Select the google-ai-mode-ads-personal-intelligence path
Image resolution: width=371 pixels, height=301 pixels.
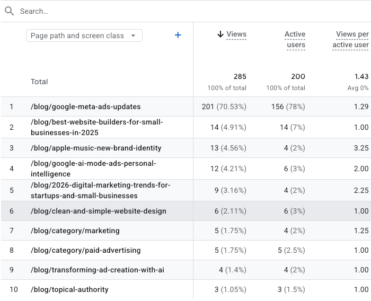pyautogui.click(x=93, y=169)
